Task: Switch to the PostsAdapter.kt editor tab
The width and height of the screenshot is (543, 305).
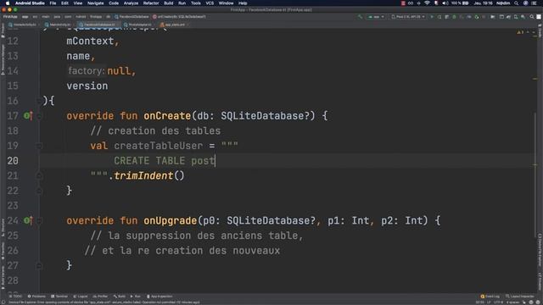Action: point(139,25)
